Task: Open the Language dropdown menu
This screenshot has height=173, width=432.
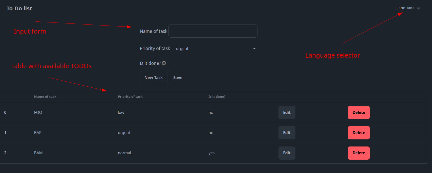Action: [408, 8]
